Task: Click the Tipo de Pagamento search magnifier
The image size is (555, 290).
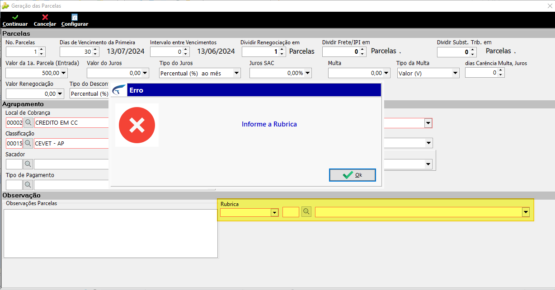Action: pos(28,185)
